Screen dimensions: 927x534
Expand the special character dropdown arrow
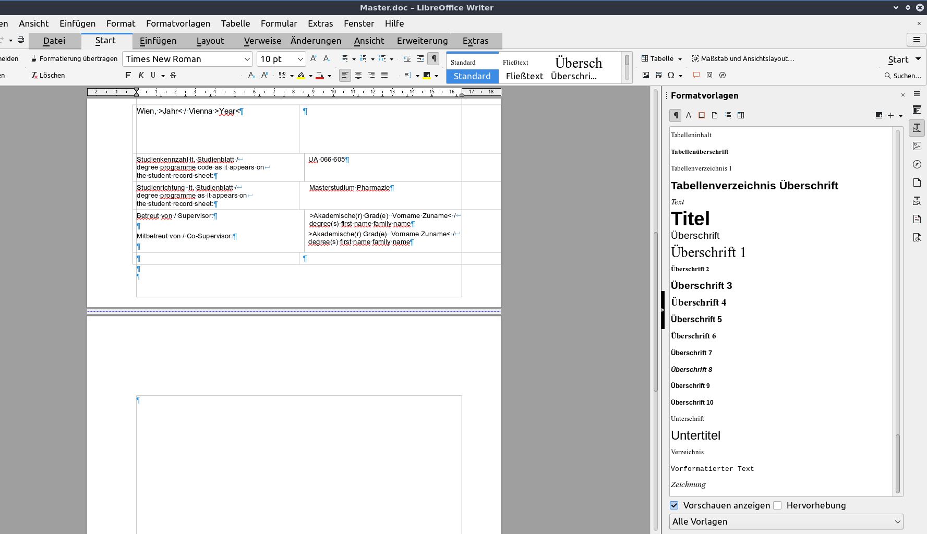click(x=681, y=76)
